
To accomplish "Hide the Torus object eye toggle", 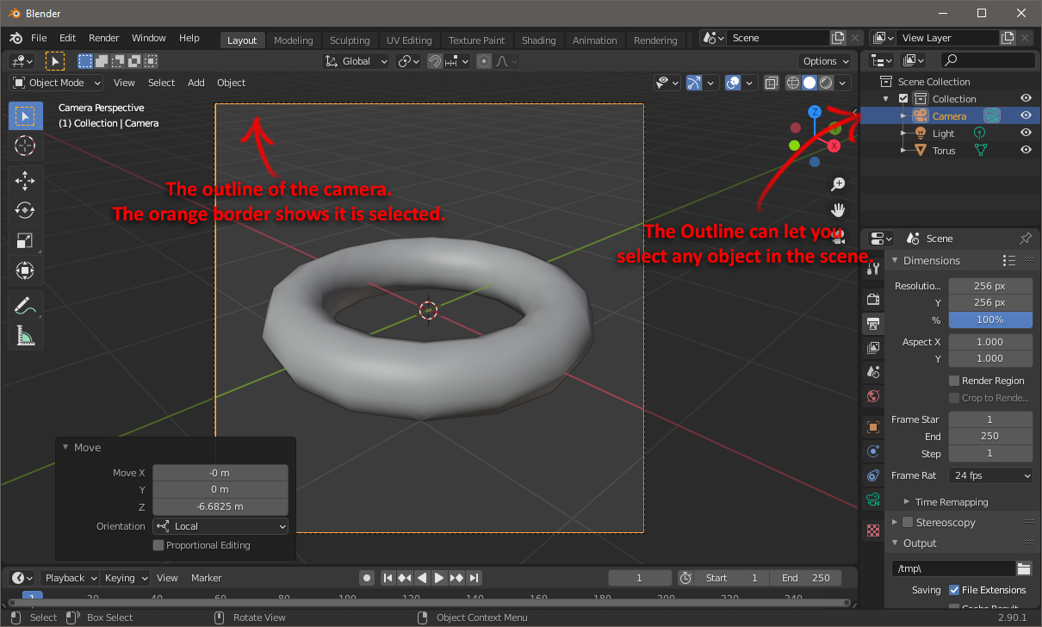I will coord(1026,150).
